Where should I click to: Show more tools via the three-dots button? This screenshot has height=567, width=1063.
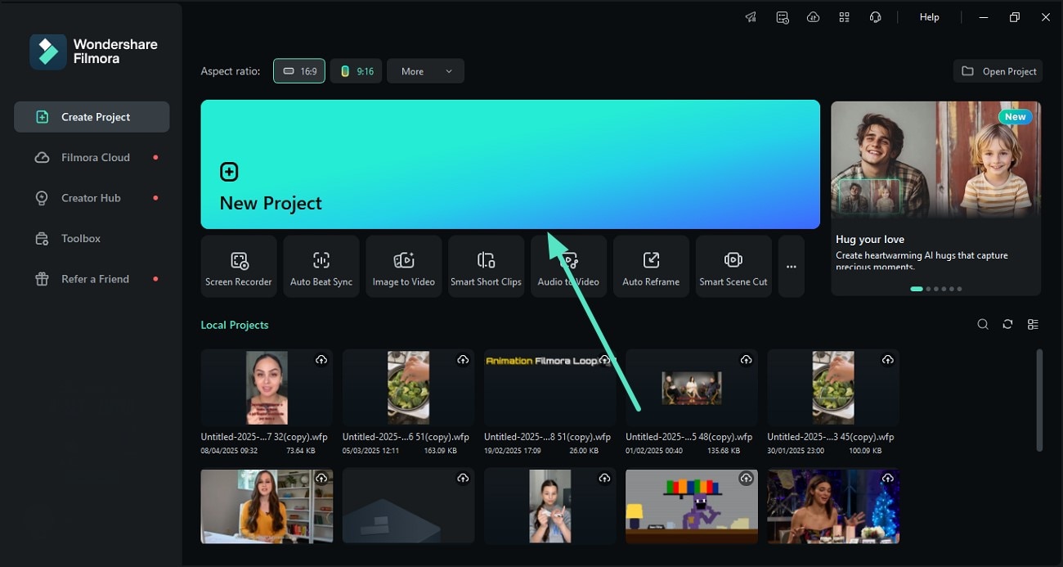pyautogui.click(x=792, y=266)
